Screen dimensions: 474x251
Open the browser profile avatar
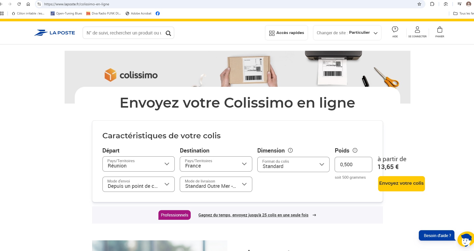(469, 4)
